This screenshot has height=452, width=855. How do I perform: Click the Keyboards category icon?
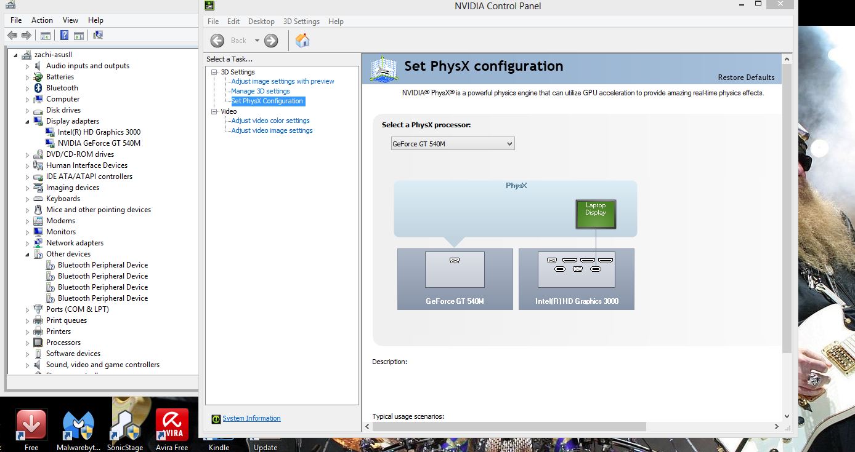click(38, 199)
